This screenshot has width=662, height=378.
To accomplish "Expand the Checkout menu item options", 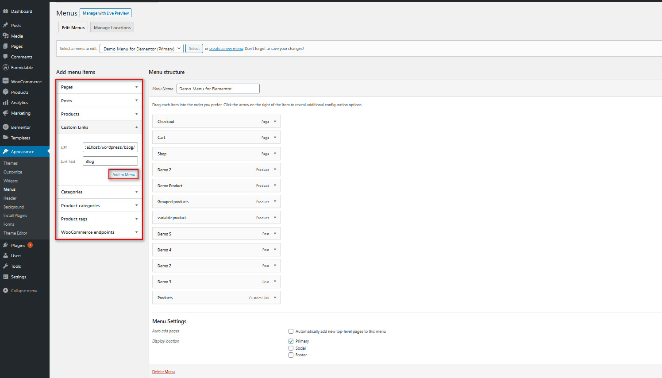I will (275, 122).
